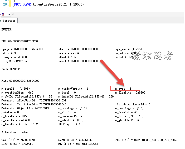This screenshot has height=149, width=185.
Task: Select Allocation Status heading
Action: click(15, 132)
